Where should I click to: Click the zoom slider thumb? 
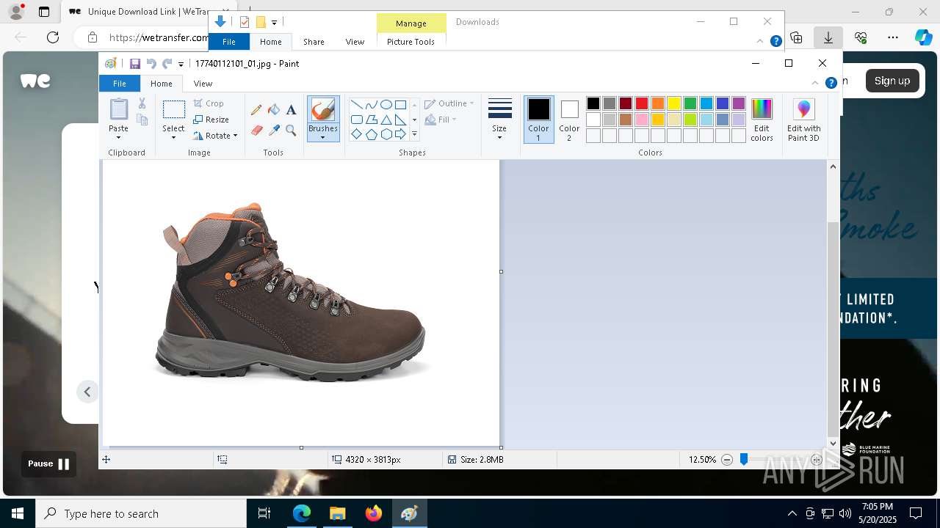(x=744, y=459)
